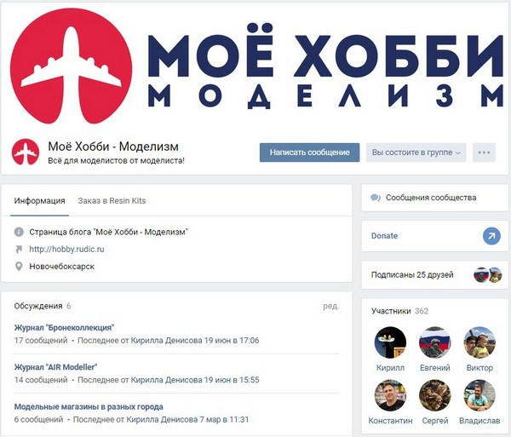Switch to the 'Заказ в Resin Kits' tab

point(112,201)
